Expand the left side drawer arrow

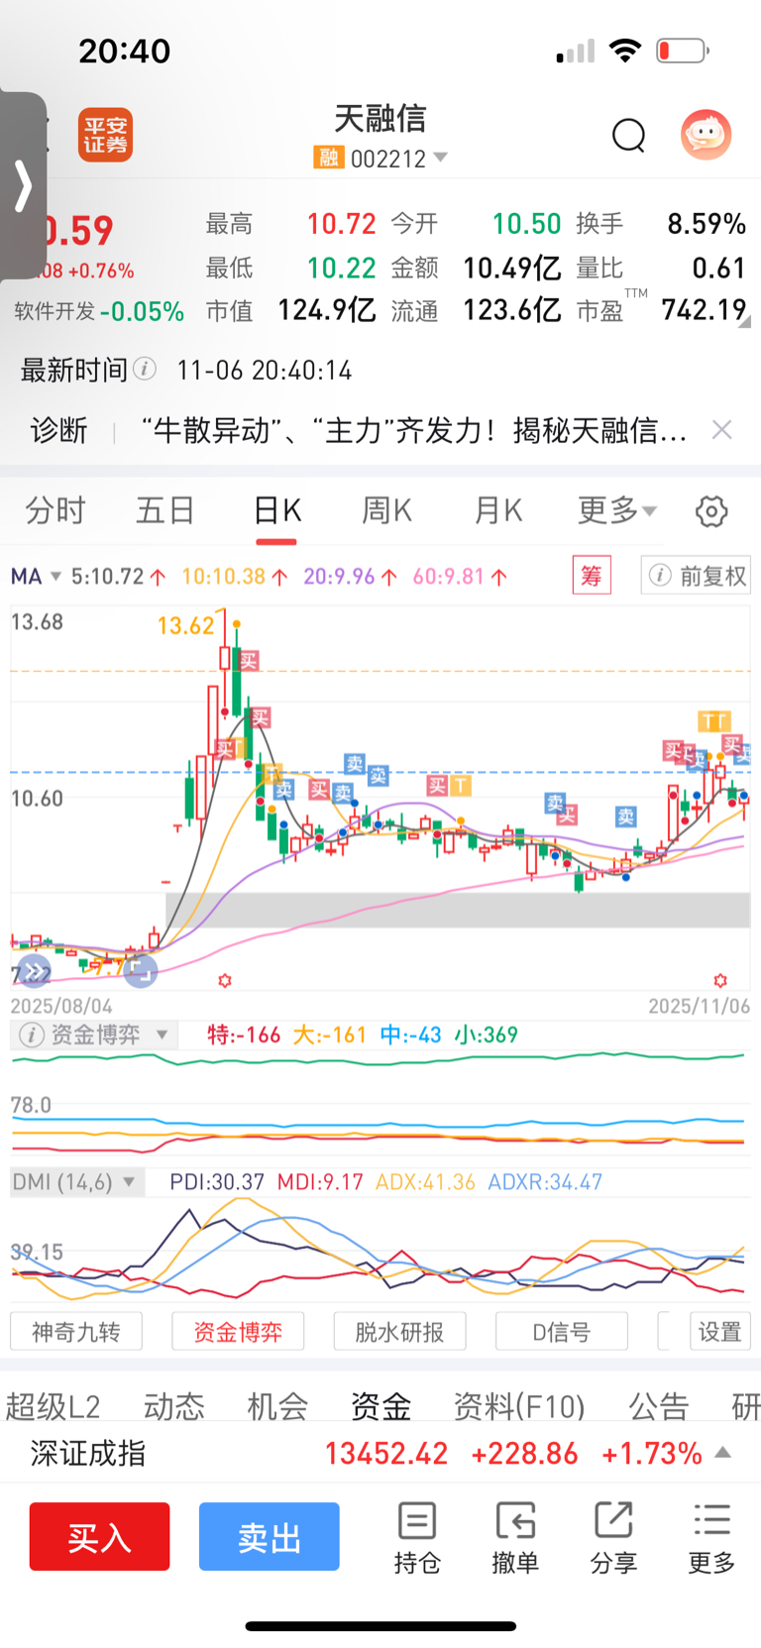(23, 185)
